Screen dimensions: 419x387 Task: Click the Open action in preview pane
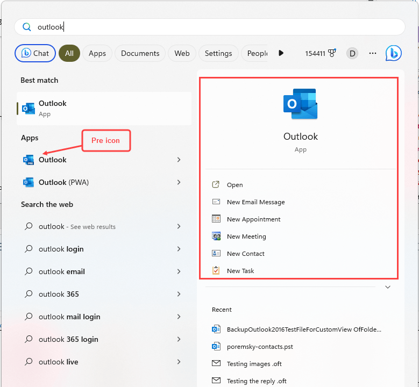coord(235,185)
